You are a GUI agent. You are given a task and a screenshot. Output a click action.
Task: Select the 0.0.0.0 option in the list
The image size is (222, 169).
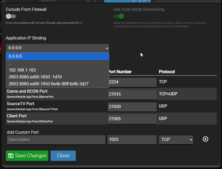point(57,56)
